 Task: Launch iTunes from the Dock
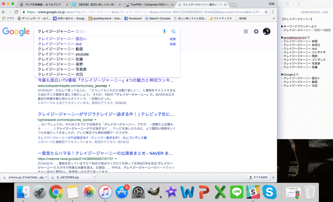pos(105,192)
